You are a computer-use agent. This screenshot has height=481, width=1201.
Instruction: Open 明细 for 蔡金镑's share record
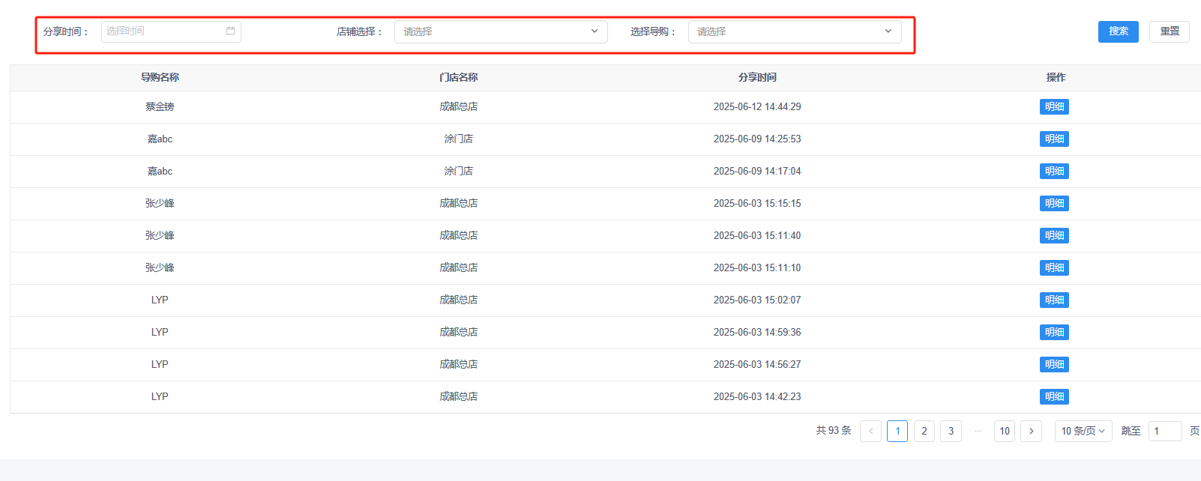tap(1054, 107)
